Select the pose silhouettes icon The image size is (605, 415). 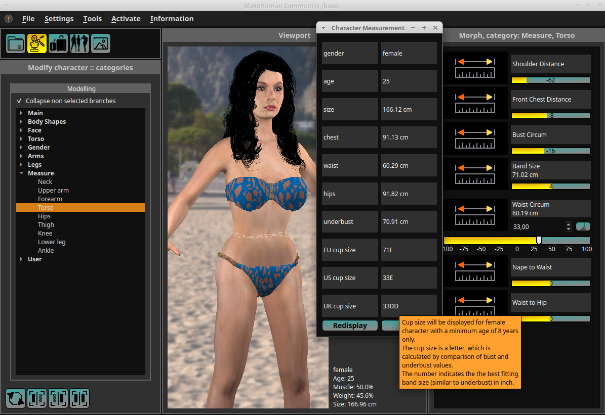(79, 43)
